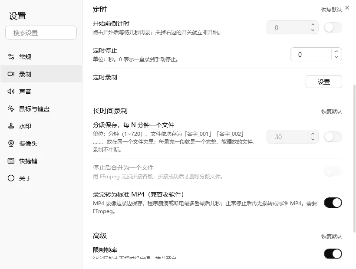Screen dimensions: 356x269
Task: Increase 开始前倒计时 value with up arrow
Action: [313, 24]
